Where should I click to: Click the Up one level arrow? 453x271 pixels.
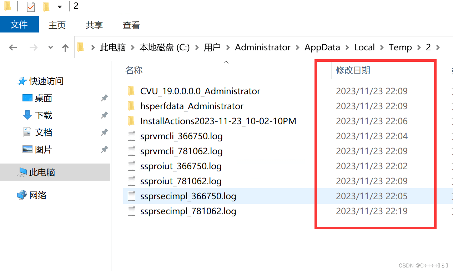coord(65,48)
